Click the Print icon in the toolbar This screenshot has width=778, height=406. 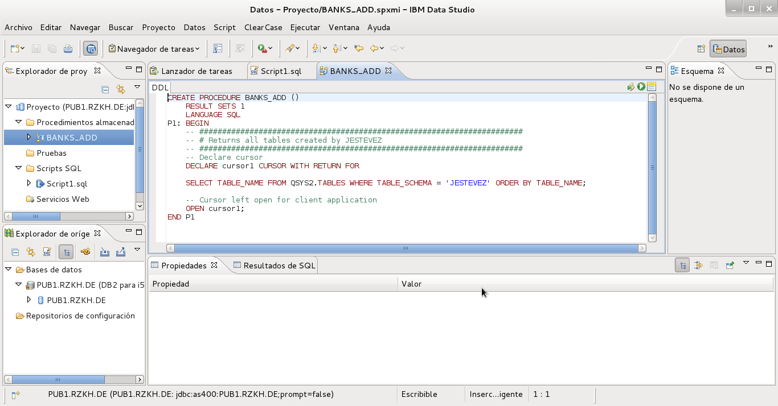68,49
